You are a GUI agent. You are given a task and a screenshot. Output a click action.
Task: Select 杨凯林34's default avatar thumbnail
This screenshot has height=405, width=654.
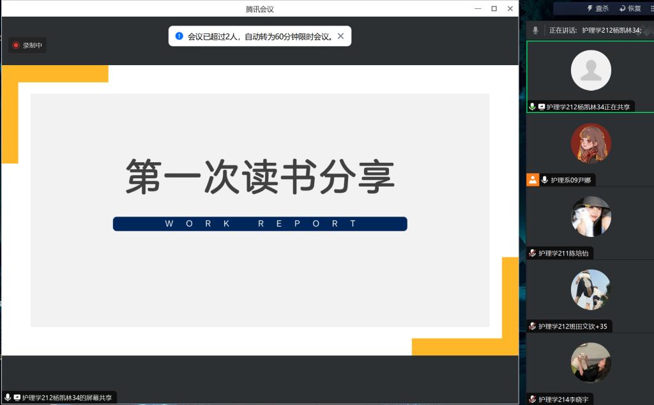[591, 70]
